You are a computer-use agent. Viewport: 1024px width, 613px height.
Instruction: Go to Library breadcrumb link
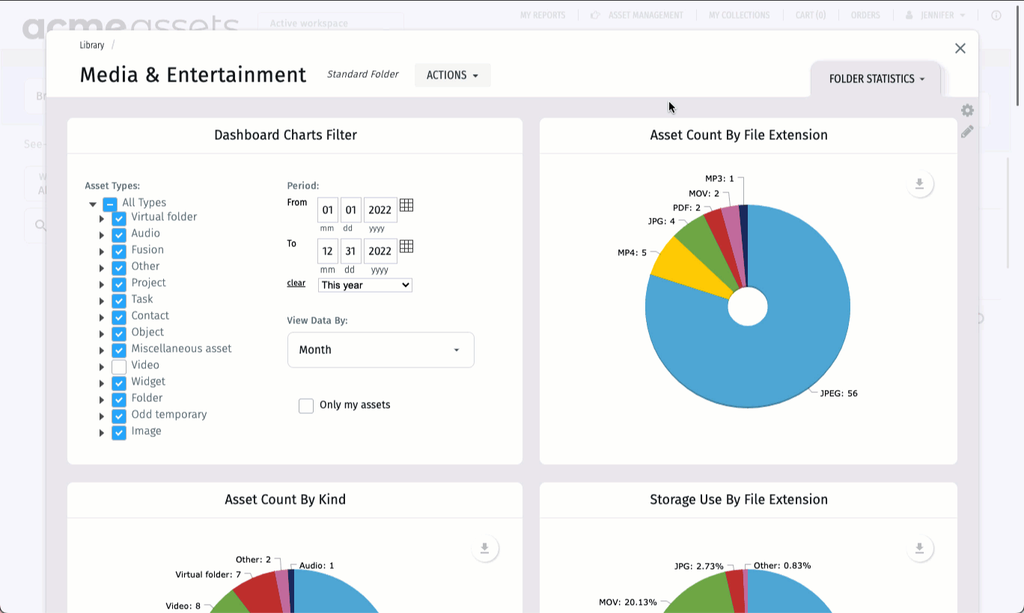pos(92,46)
